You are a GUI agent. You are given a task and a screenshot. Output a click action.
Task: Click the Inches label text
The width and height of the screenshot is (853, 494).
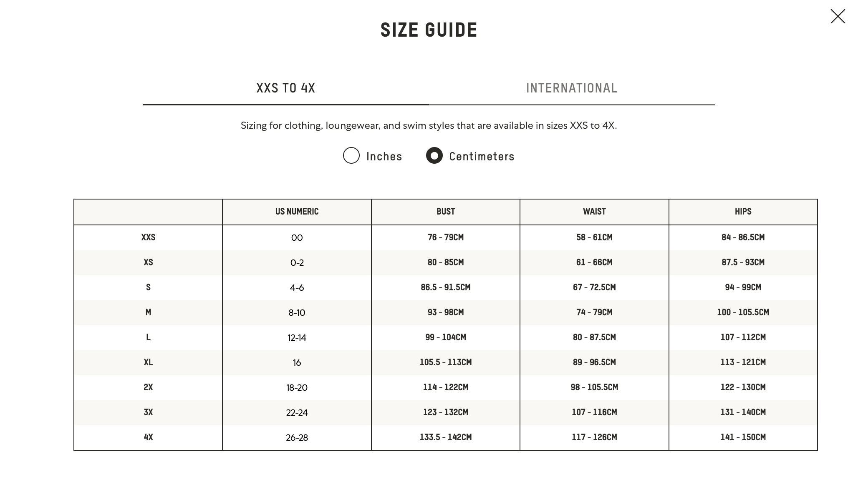[384, 157]
